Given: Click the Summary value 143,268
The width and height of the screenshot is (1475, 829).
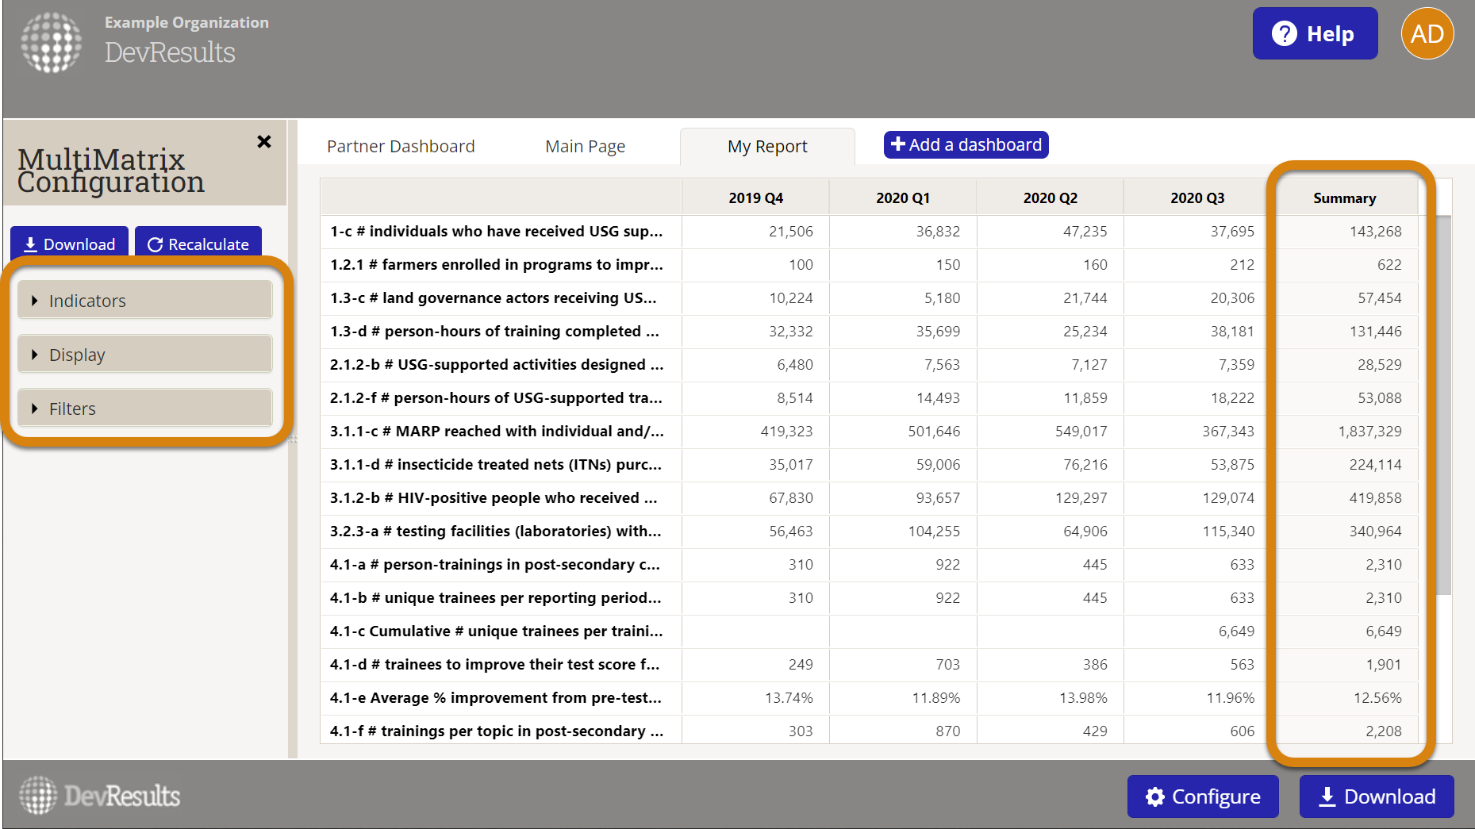Looking at the screenshot, I should pos(1376,232).
